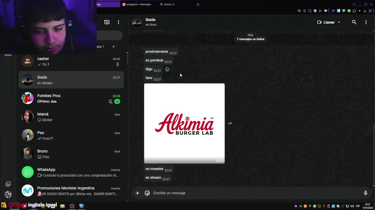375x210 pixels.
Task: Open the emoji and sticker picker
Action: click(147, 193)
